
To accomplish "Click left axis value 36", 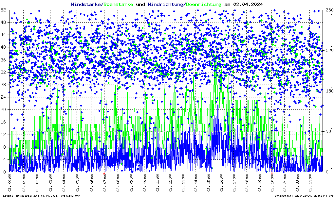I will (3, 60).
